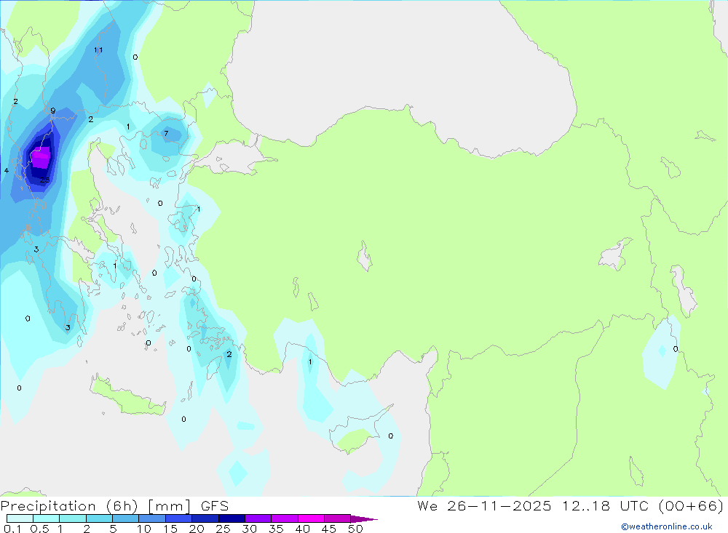Click the legend label "35"
The width and height of the screenshot is (728, 533).
pyautogui.click(x=276, y=529)
